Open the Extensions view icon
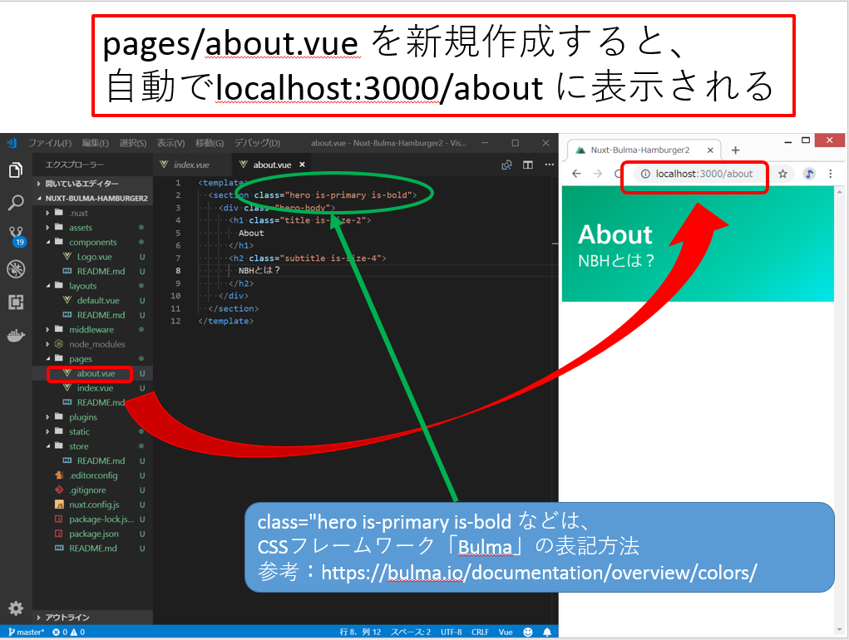This screenshot has height=640, width=849. [15, 303]
